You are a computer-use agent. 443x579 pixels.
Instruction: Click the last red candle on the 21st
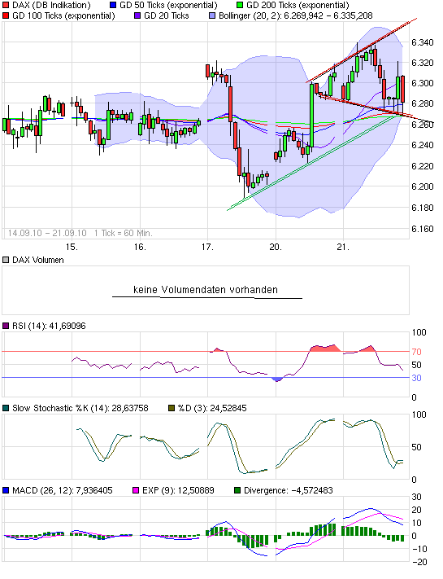pos(403,90)
